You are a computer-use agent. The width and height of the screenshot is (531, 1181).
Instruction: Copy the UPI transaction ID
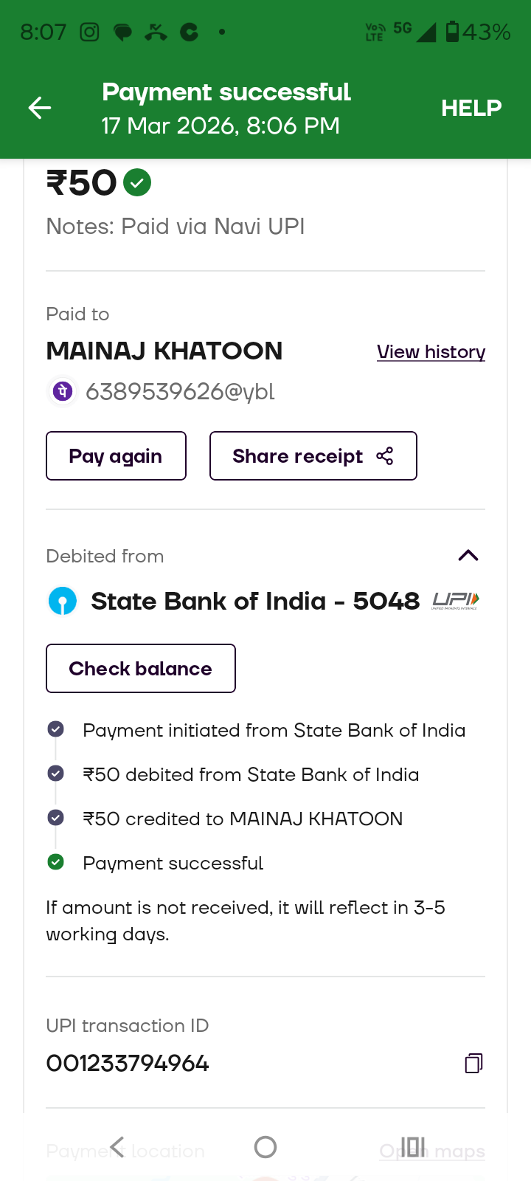pyautogui.click(x=473, y=1063)
